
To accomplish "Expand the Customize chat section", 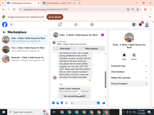I will (x=129, y=66).
